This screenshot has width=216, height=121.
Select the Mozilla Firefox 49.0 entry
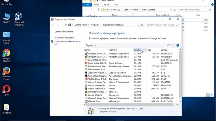[131, 89]
